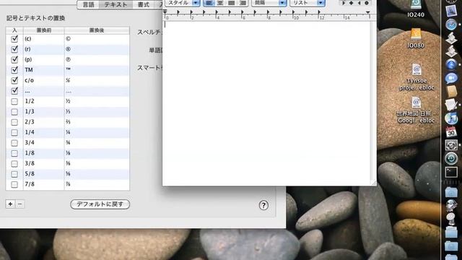This screenshot has height=260, width=462.
Task: Switch to the 書式 tab
Action: 144,5
